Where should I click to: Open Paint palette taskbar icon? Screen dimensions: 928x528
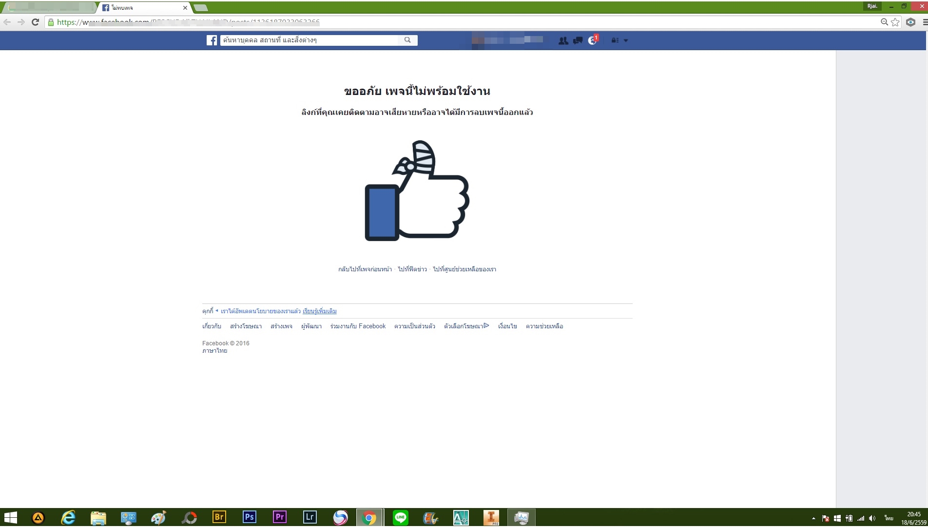[159, 517]
